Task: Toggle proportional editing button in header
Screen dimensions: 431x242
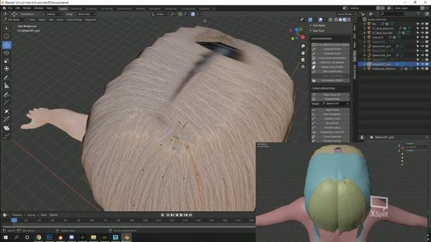Action: click(x=193, y=14)
